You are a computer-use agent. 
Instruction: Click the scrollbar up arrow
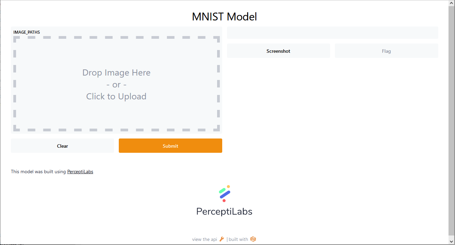click(x=452, y=3)
